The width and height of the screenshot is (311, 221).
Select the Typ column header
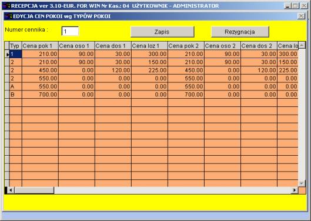(x=15, y=46)
